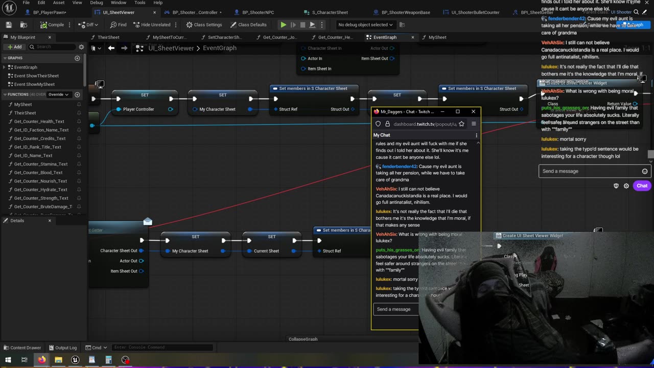Click the Compile button

tap(53, 25)
